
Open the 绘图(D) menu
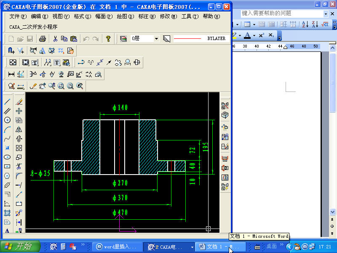tap(126, 16)
